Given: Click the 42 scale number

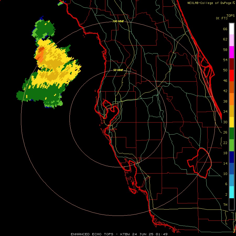Looking at the screenshot, I should point(225,91).
